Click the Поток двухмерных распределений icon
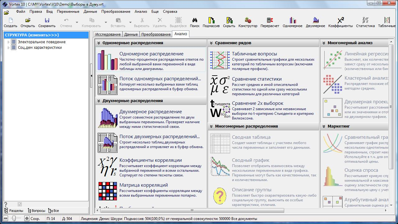Image resolution: width=398 pixels, height=224 pixels. point(108,143)
